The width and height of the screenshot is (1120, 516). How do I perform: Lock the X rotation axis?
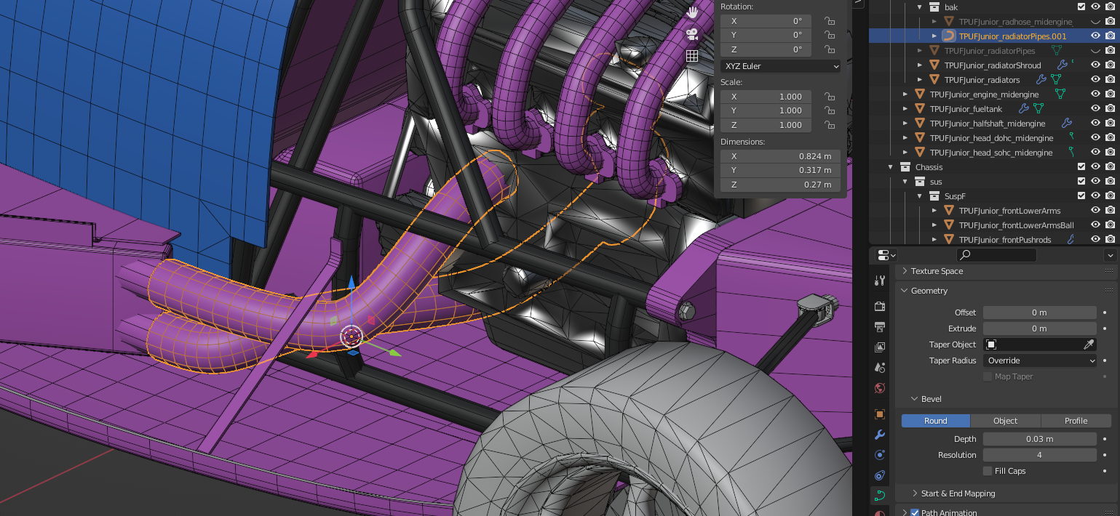coord(829,21)
